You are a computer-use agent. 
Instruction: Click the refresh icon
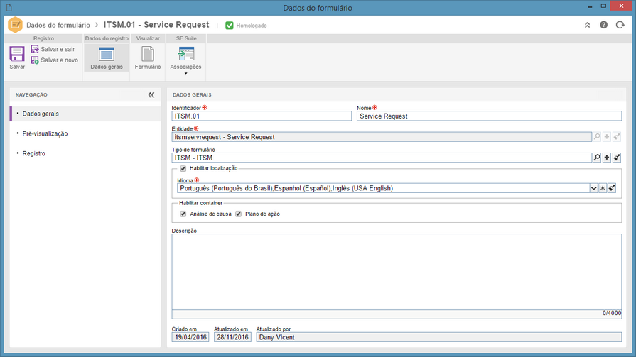point(620,25)
